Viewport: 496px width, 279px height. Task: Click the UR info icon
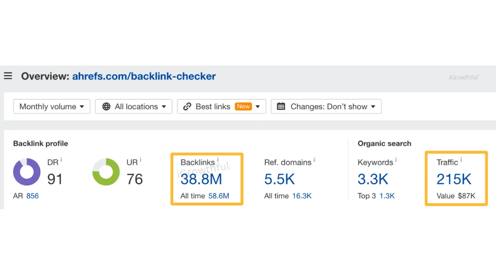tap(140, 160)
